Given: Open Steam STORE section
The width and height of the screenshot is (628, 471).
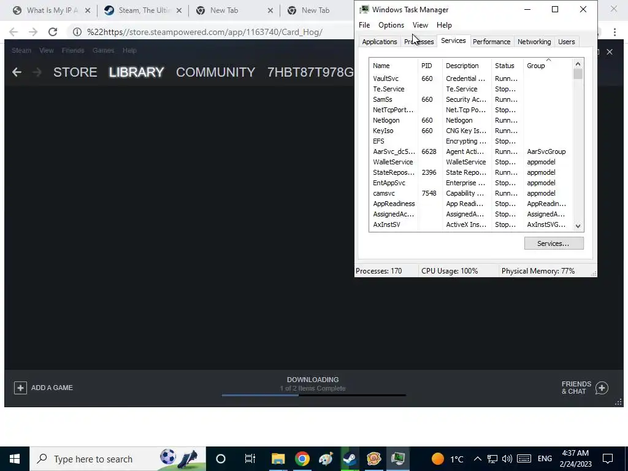Looking at the screenshot, I should [75, 72].
